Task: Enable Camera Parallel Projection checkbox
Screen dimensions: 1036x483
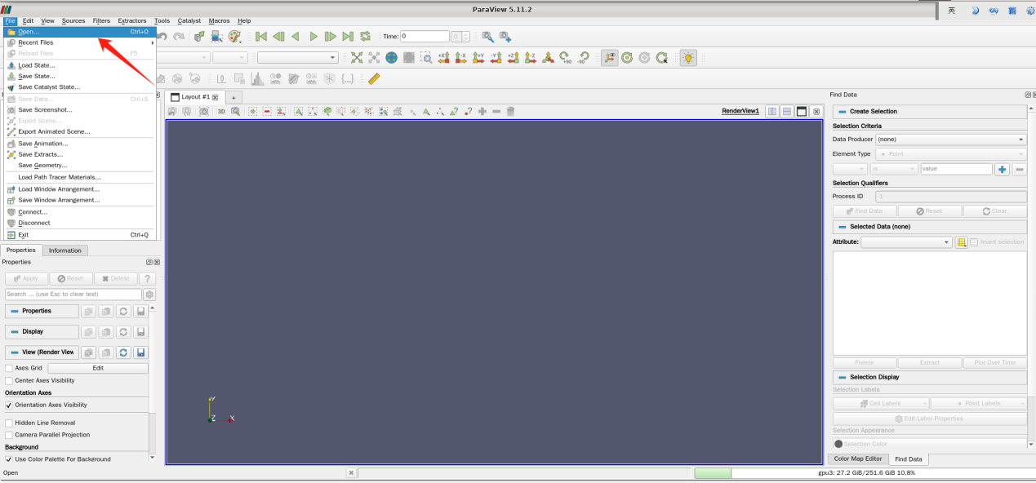Action: tap(9, 435)
